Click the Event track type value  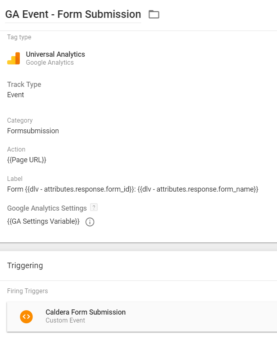point(15,95)
